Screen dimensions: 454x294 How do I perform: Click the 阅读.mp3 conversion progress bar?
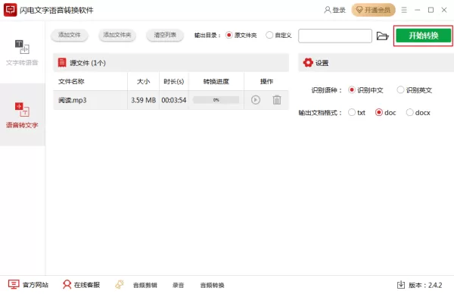pos(216,100)
